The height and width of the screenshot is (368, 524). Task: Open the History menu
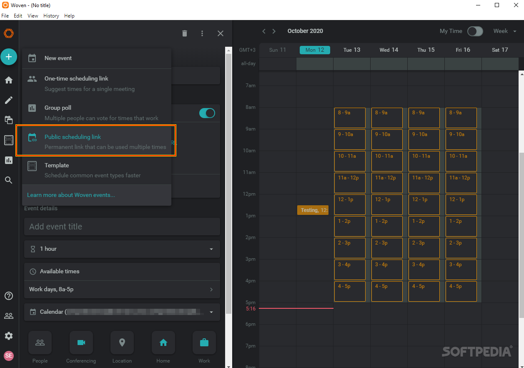point(51,16)
